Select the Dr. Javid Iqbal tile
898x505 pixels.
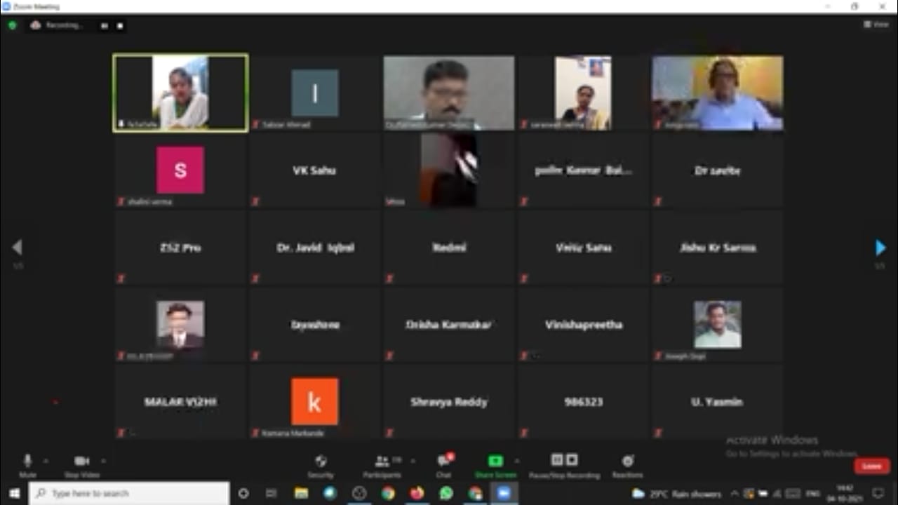pos(314,248)
